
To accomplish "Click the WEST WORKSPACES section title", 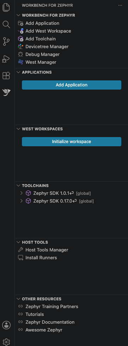I will [x=42, y=129].
